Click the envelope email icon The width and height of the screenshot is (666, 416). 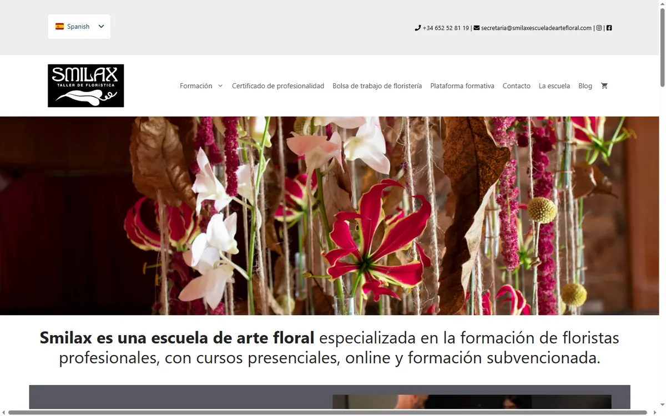[x=477, y=28]
